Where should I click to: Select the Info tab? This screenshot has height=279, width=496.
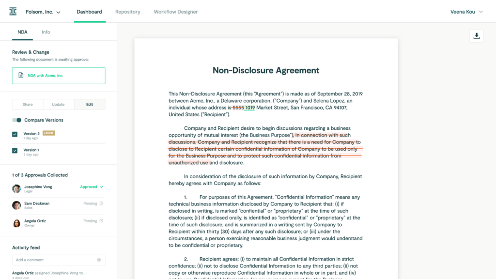click(46, 32)
